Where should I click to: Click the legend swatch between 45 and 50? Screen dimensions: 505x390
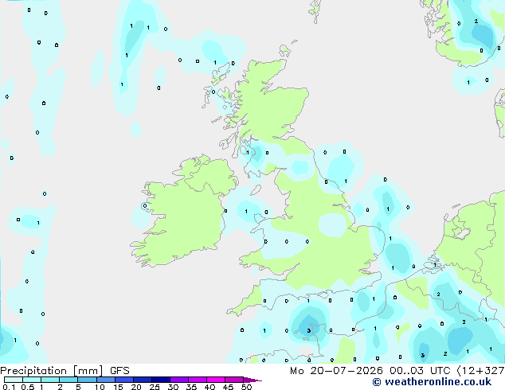point(234,380)
